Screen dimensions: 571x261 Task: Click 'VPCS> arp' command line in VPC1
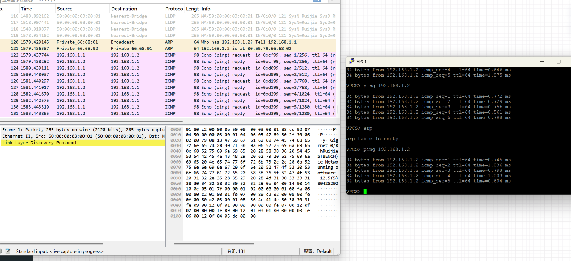point(359,128)
